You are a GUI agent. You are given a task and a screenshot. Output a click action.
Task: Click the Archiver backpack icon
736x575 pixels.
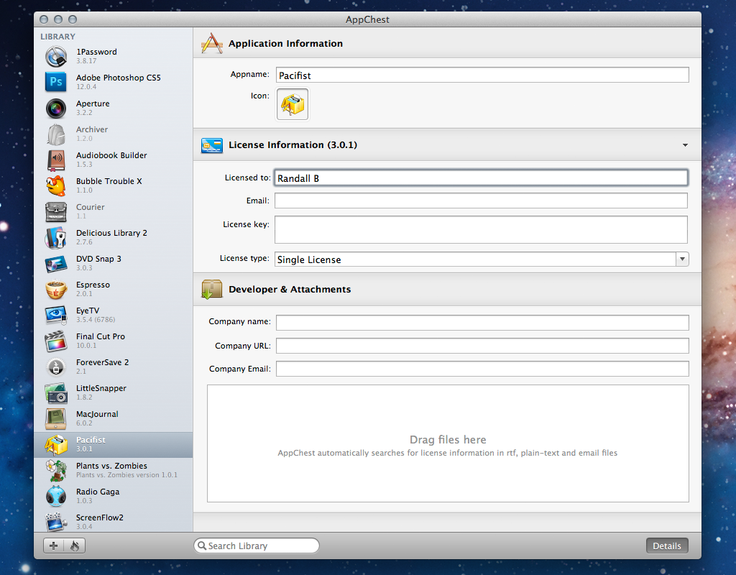56,134
